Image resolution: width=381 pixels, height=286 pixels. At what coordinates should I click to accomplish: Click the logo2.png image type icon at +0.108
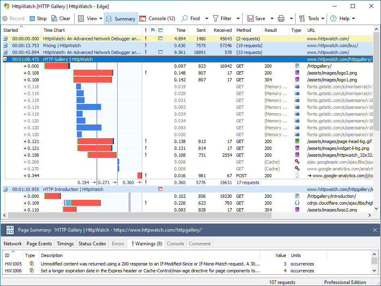click(x=297, y=73)
